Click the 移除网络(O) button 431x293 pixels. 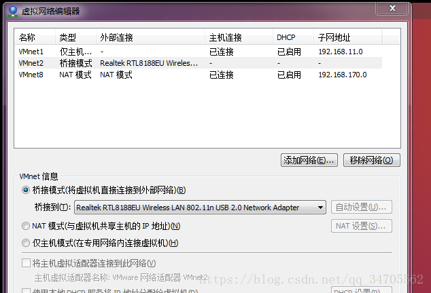[372, 160]
